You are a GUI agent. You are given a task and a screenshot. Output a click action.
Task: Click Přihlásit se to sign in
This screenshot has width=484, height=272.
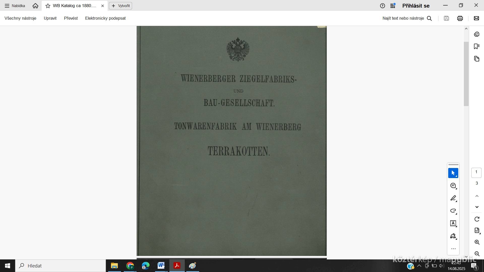pos(416,6)
